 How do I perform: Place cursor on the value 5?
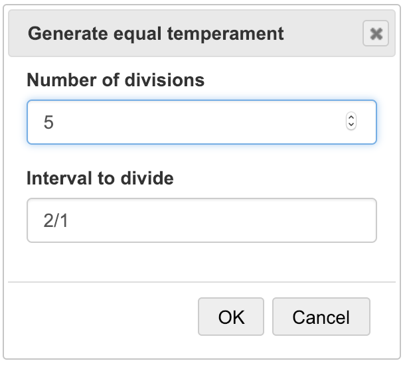pyautogui.click(x=48, y=123)
